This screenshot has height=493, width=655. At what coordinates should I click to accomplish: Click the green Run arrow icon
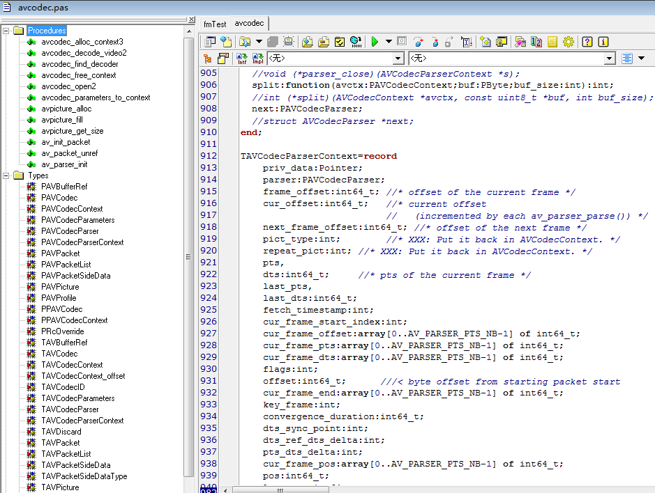coord(375,42)
